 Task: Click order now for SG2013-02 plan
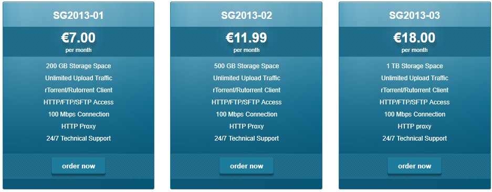(246, 166)
